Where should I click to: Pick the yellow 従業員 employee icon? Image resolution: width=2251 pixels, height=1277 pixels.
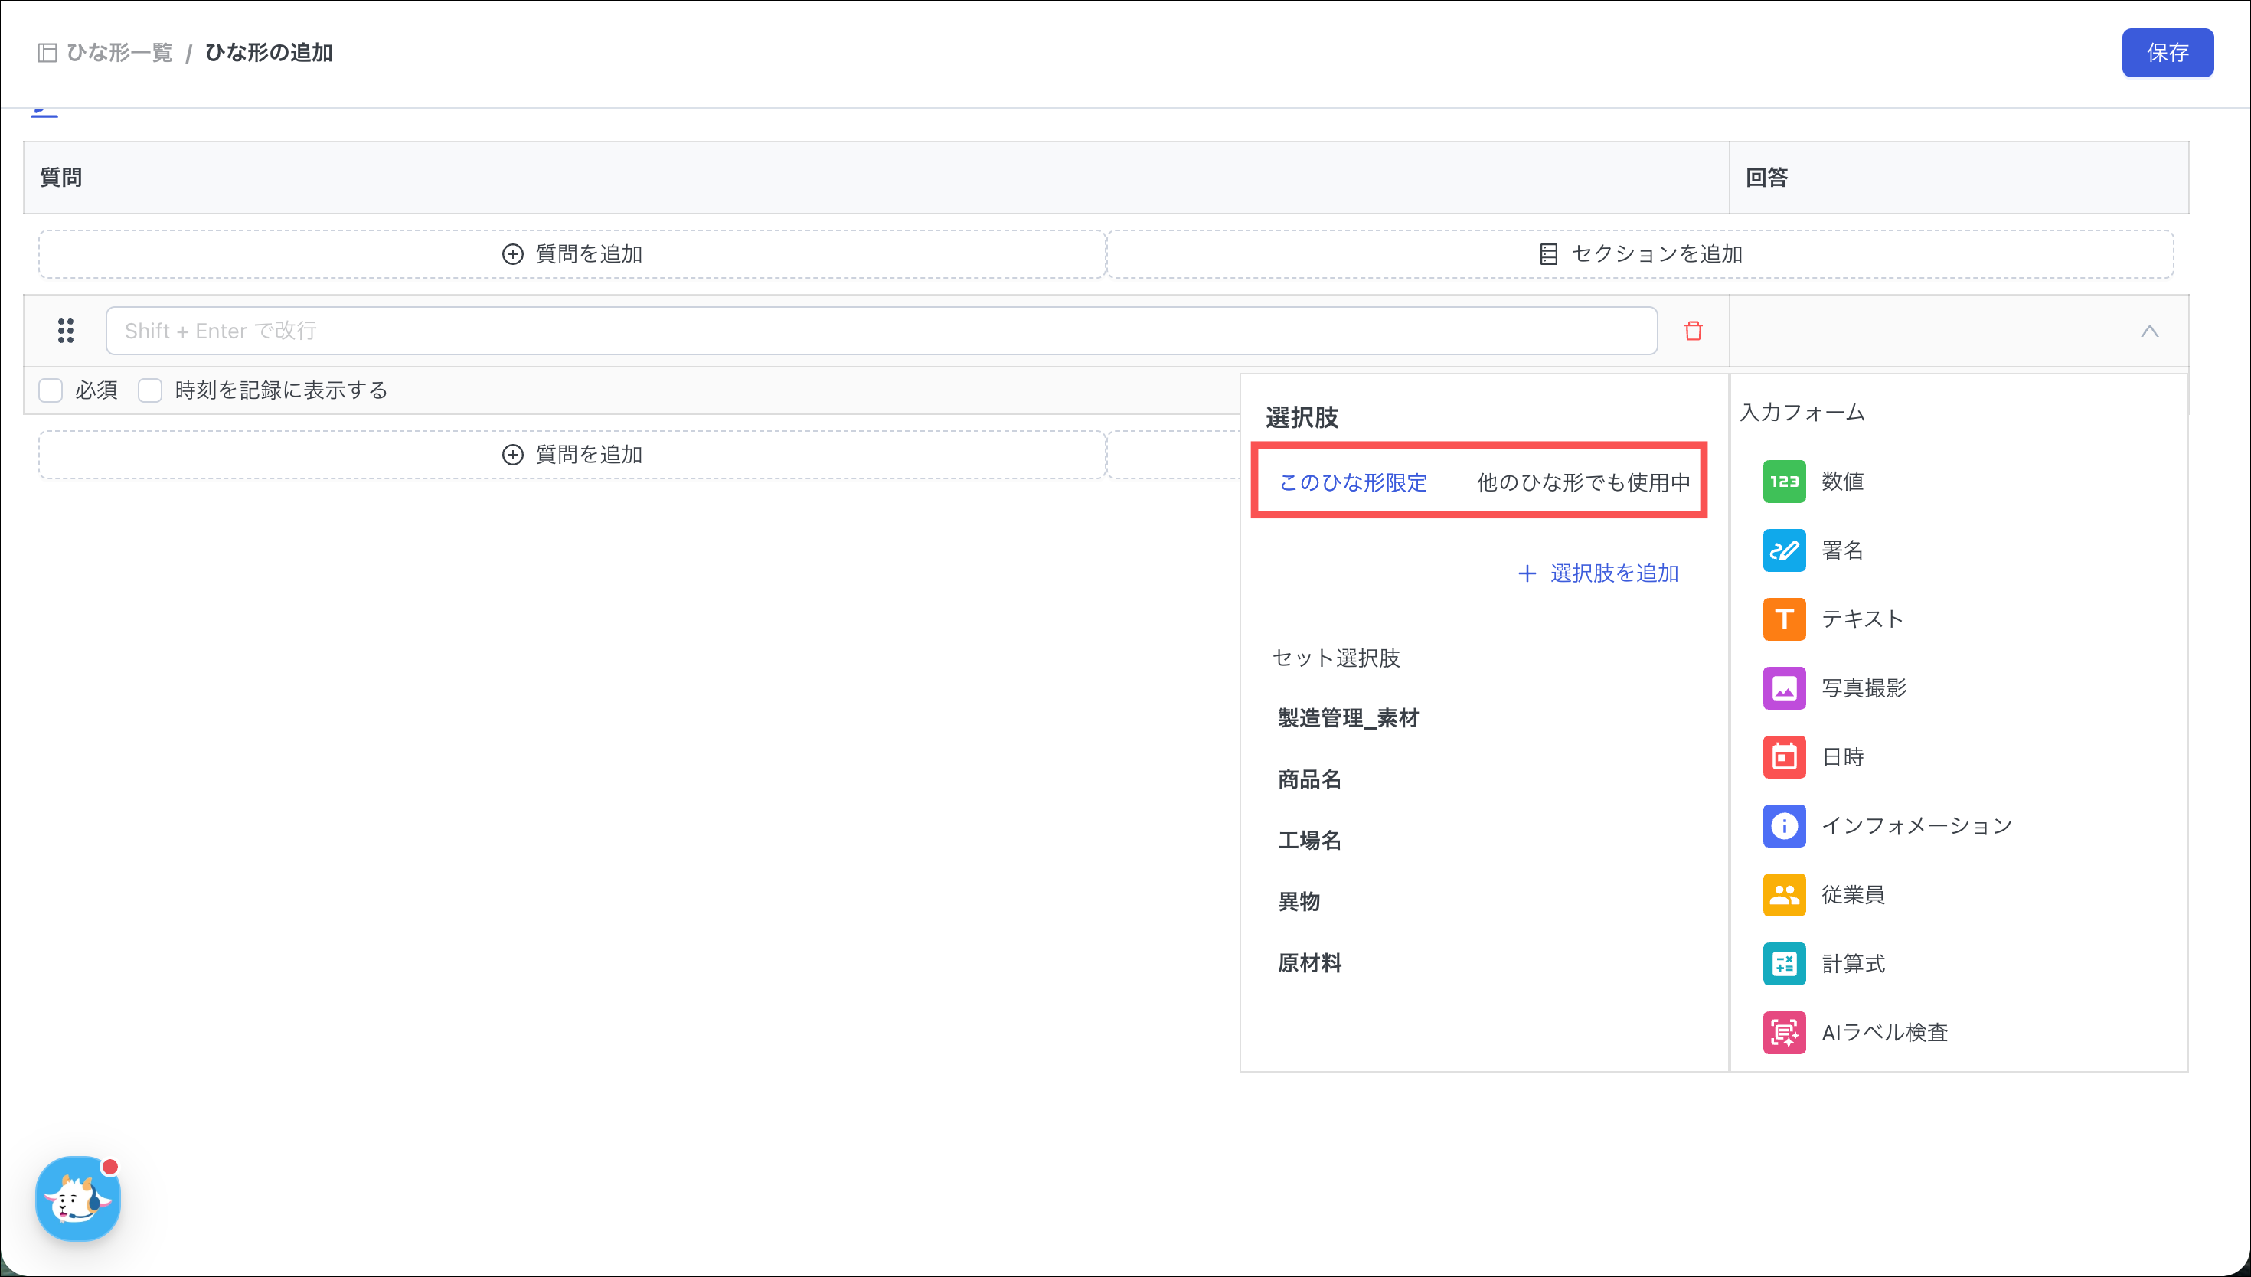[1784, 895]
